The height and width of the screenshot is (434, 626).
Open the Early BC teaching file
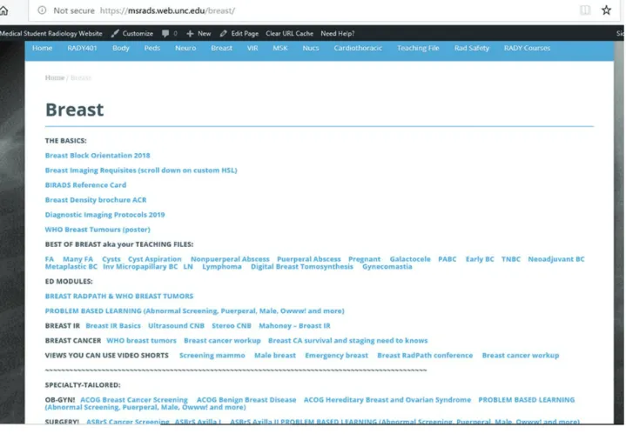(480, 259)
